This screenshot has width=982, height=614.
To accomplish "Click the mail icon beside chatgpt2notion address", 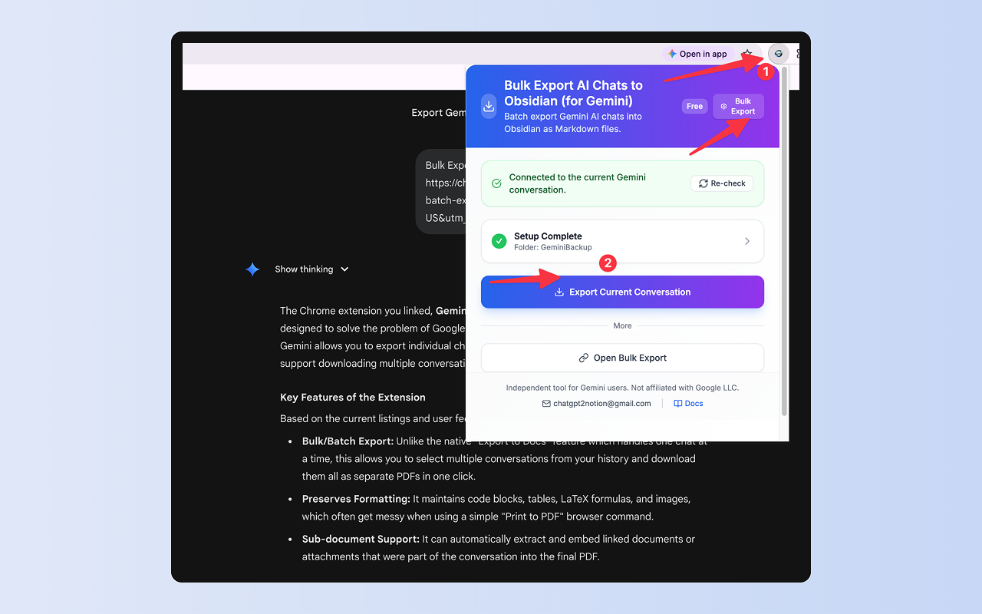I will tap(546, 404).
